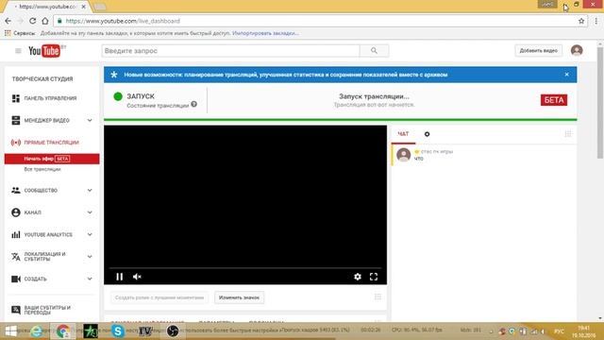Click the РУС language indicator

coord(559,331)
